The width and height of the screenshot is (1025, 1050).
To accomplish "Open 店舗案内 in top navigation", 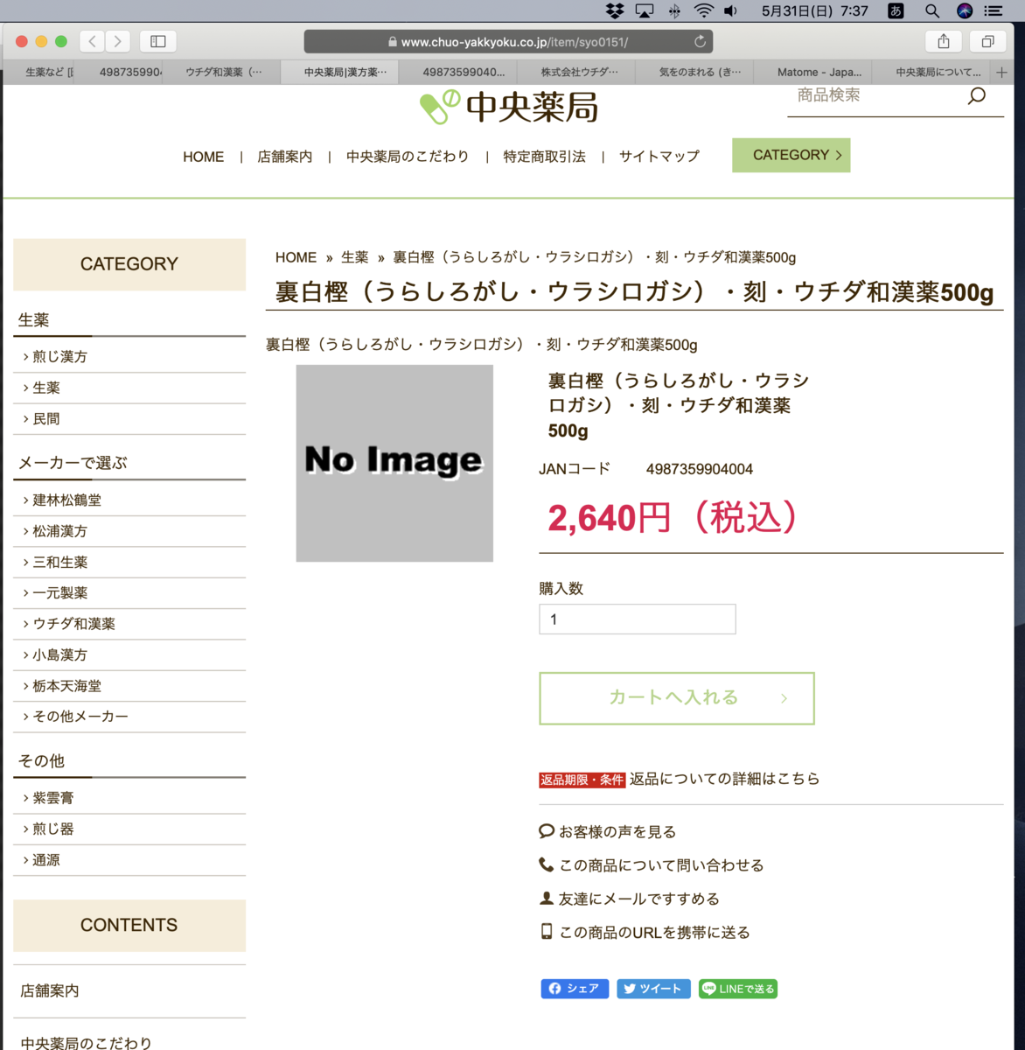I will [284, 157].
